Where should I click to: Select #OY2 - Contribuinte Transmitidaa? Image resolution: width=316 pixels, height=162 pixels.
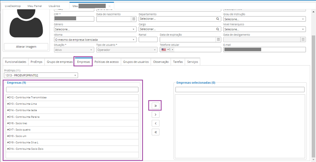click(72, 98)
